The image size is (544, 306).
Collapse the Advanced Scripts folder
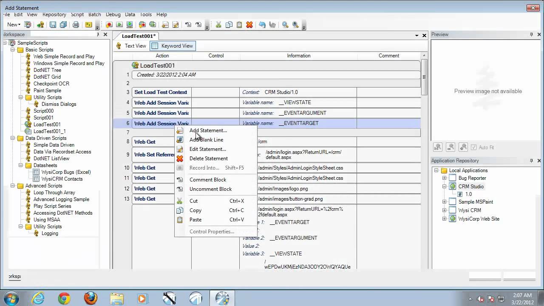(13, 186)
